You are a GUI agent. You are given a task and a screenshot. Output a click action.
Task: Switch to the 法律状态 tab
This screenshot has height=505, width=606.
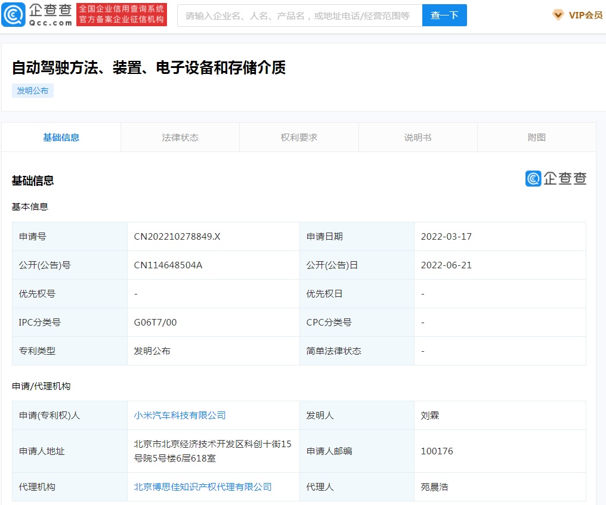180,137
